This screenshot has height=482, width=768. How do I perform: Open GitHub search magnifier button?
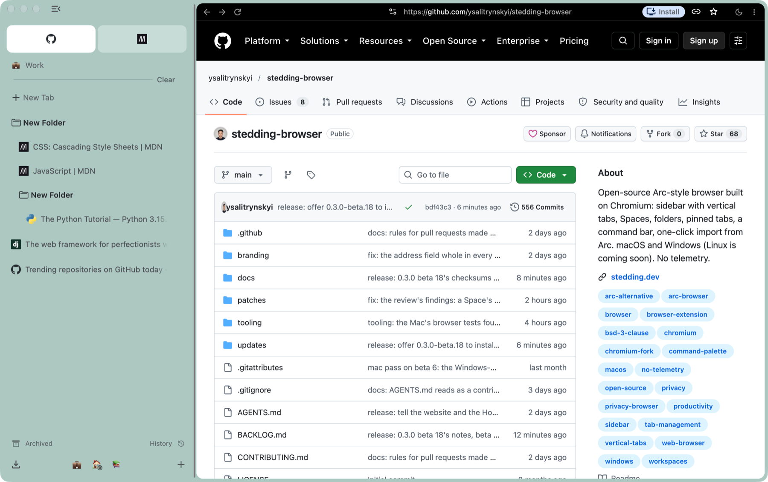(x=623, y=40)
